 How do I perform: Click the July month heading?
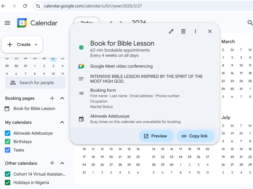pyautogui.click(x=226, y=117)
